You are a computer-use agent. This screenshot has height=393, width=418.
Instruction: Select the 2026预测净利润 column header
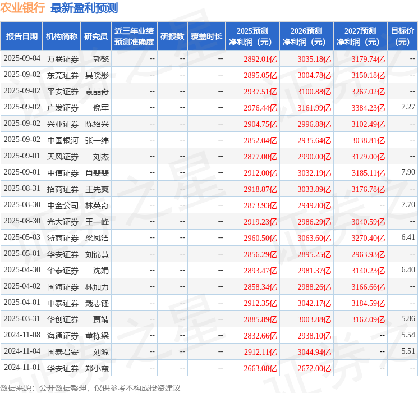(306, 36)
